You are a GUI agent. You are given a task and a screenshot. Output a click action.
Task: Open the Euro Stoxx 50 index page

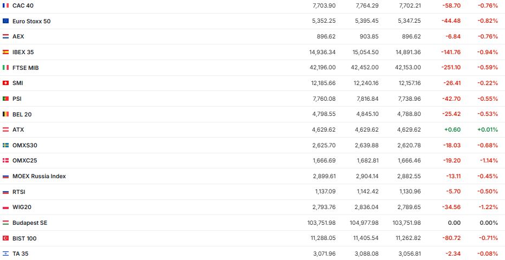[31, 21]
